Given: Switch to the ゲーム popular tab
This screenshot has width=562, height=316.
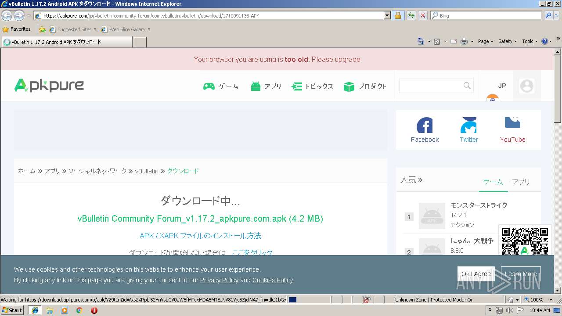Looking at the screenshot, I should tap(493, 182).
